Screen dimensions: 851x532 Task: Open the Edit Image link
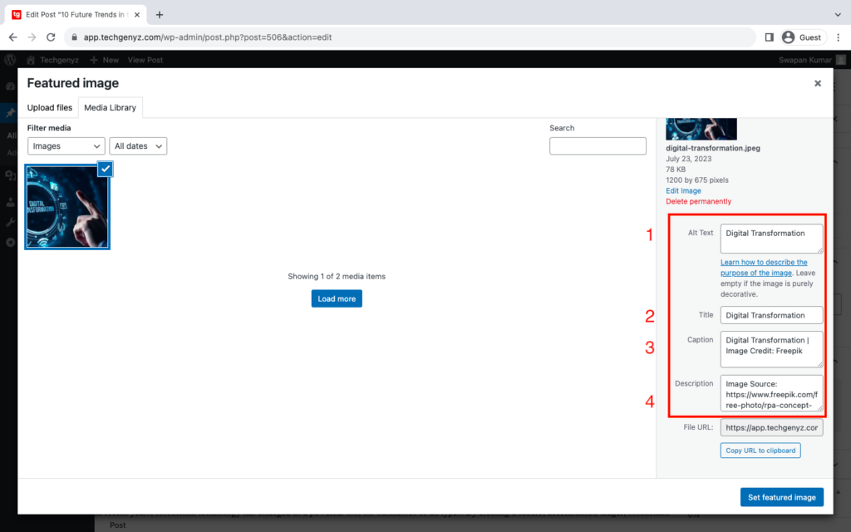(683, 190)
